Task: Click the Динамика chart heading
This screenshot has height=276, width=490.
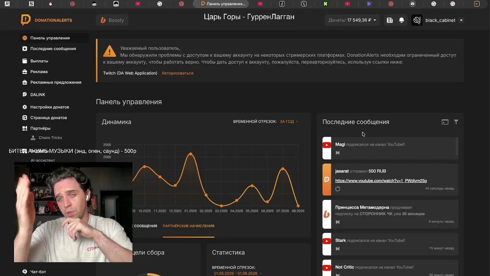Action: [x=116, y=122]
